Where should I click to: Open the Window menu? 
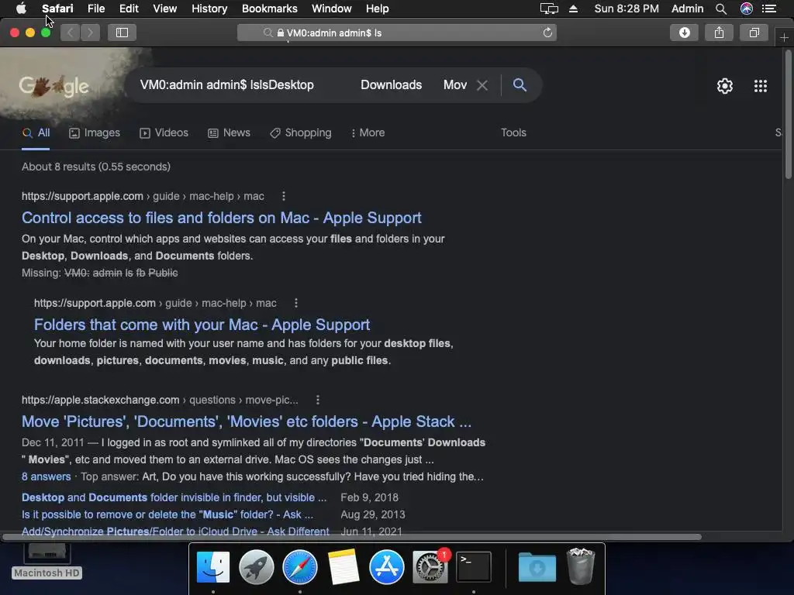click(x=331, y=9)
